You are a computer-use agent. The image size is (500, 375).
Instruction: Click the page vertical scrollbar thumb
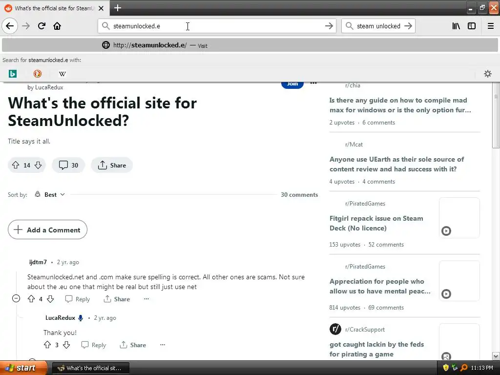(x=496, y=115)
